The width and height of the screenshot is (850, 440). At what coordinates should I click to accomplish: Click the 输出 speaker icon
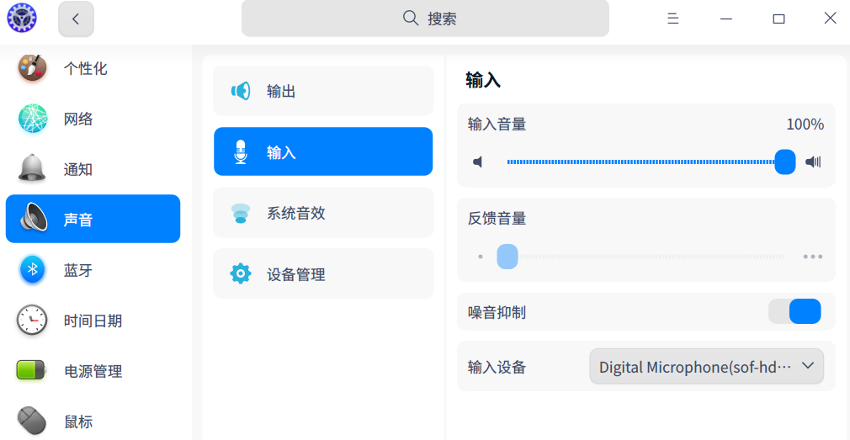click(x=241, y=91)
